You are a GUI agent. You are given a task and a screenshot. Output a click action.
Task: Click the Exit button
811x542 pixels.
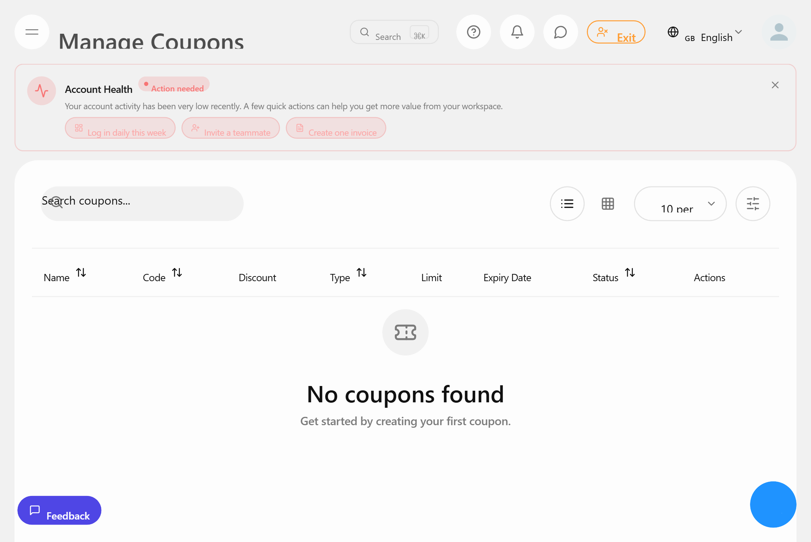click(616, 32)
